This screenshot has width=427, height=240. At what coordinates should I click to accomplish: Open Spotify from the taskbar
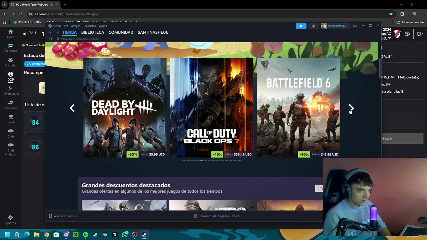point(85,235)
